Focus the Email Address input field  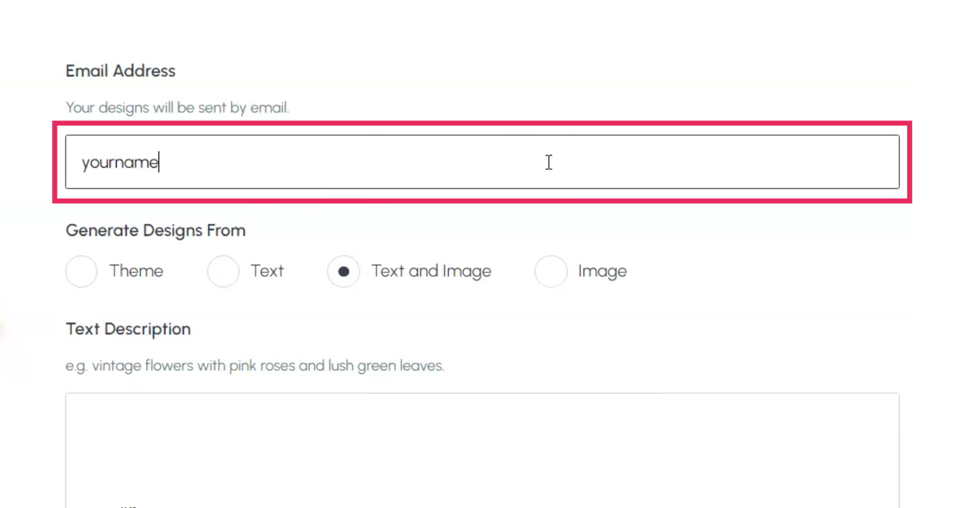[482, 162]
